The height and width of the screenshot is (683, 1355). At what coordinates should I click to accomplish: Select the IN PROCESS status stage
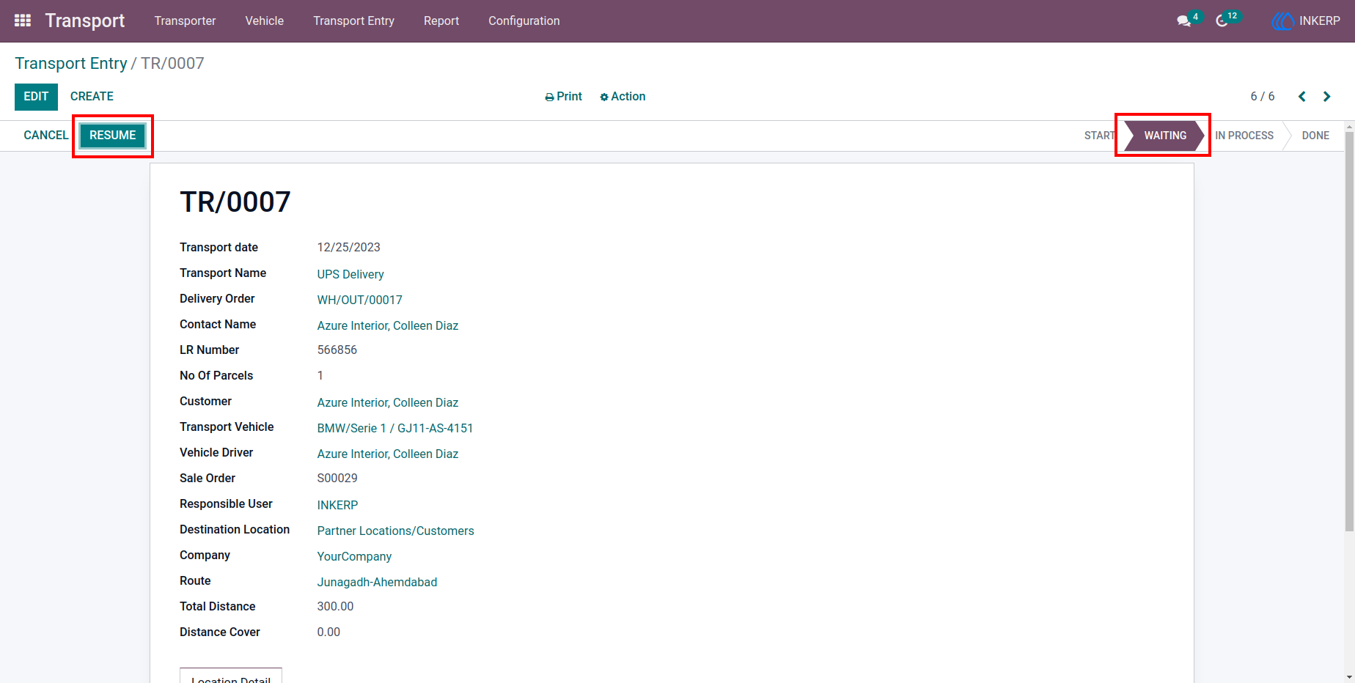[1244, 136]
